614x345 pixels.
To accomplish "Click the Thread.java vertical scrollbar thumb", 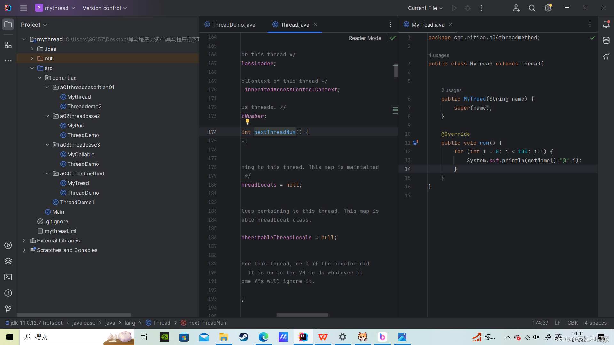I will pyautogui.click(x=396, y=70).
